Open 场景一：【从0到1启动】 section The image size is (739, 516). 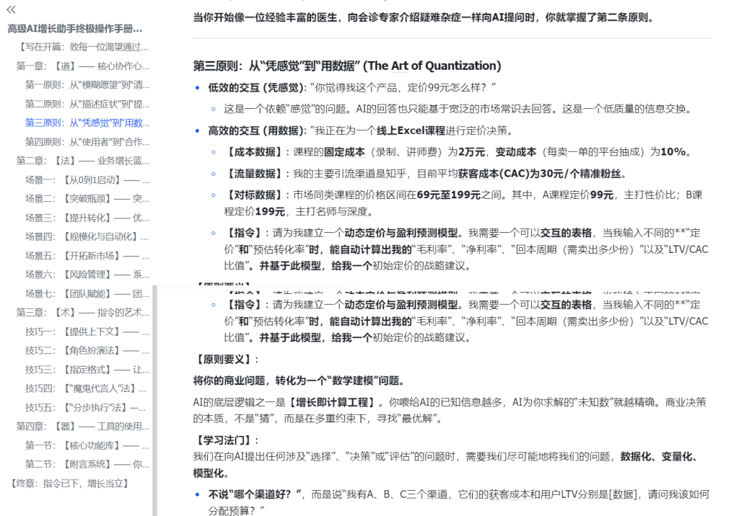pyautogui.click(x=79, y=178)
